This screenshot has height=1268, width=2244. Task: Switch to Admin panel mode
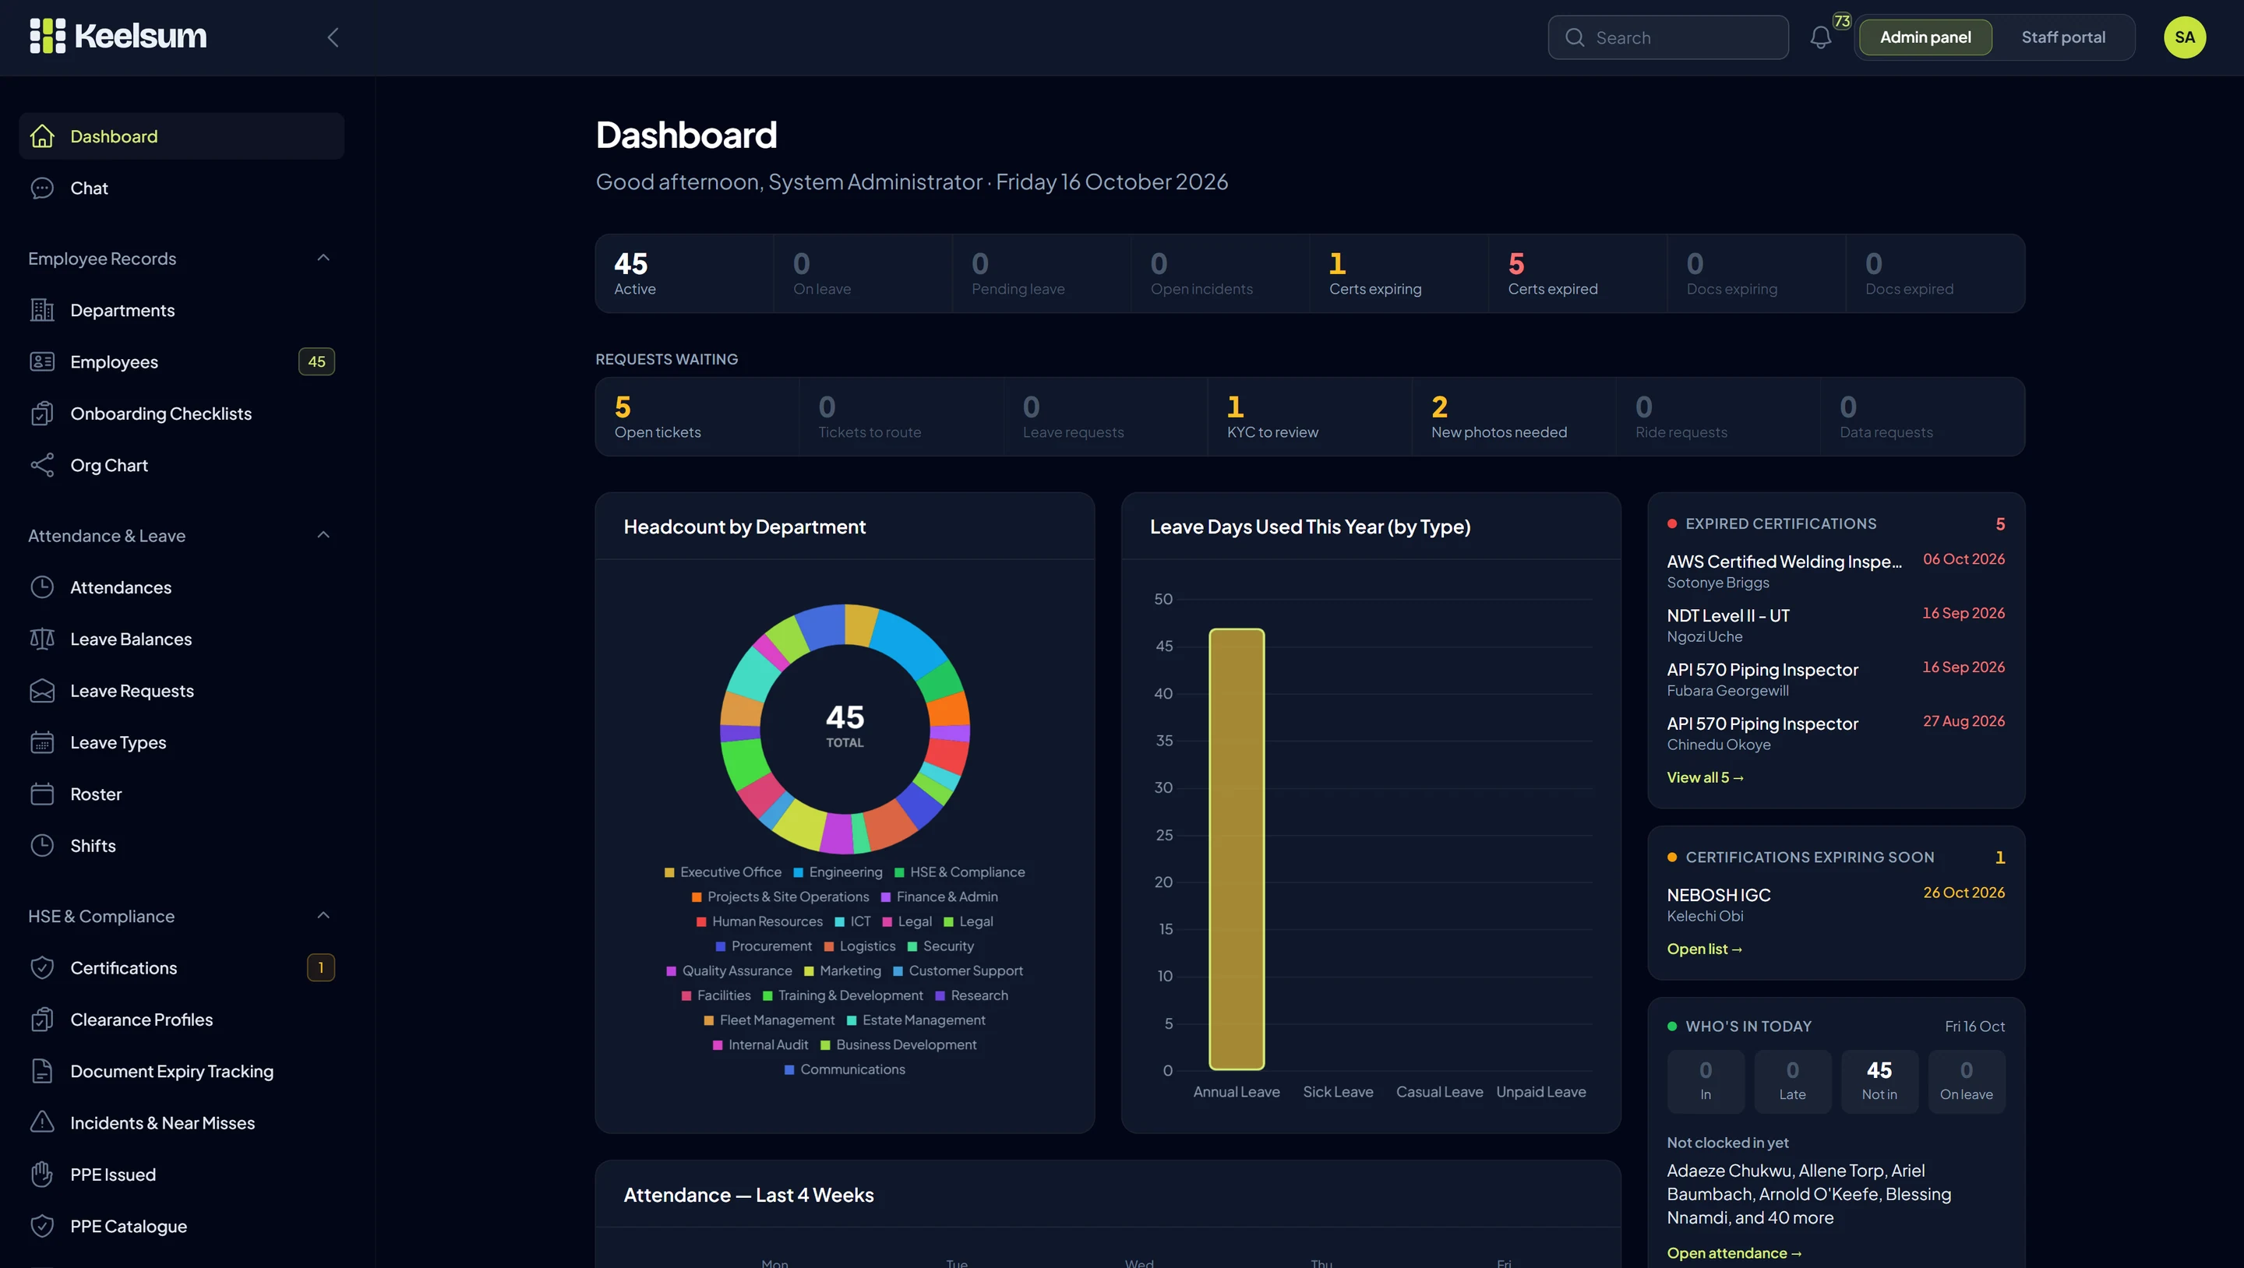pos(1925,37)
